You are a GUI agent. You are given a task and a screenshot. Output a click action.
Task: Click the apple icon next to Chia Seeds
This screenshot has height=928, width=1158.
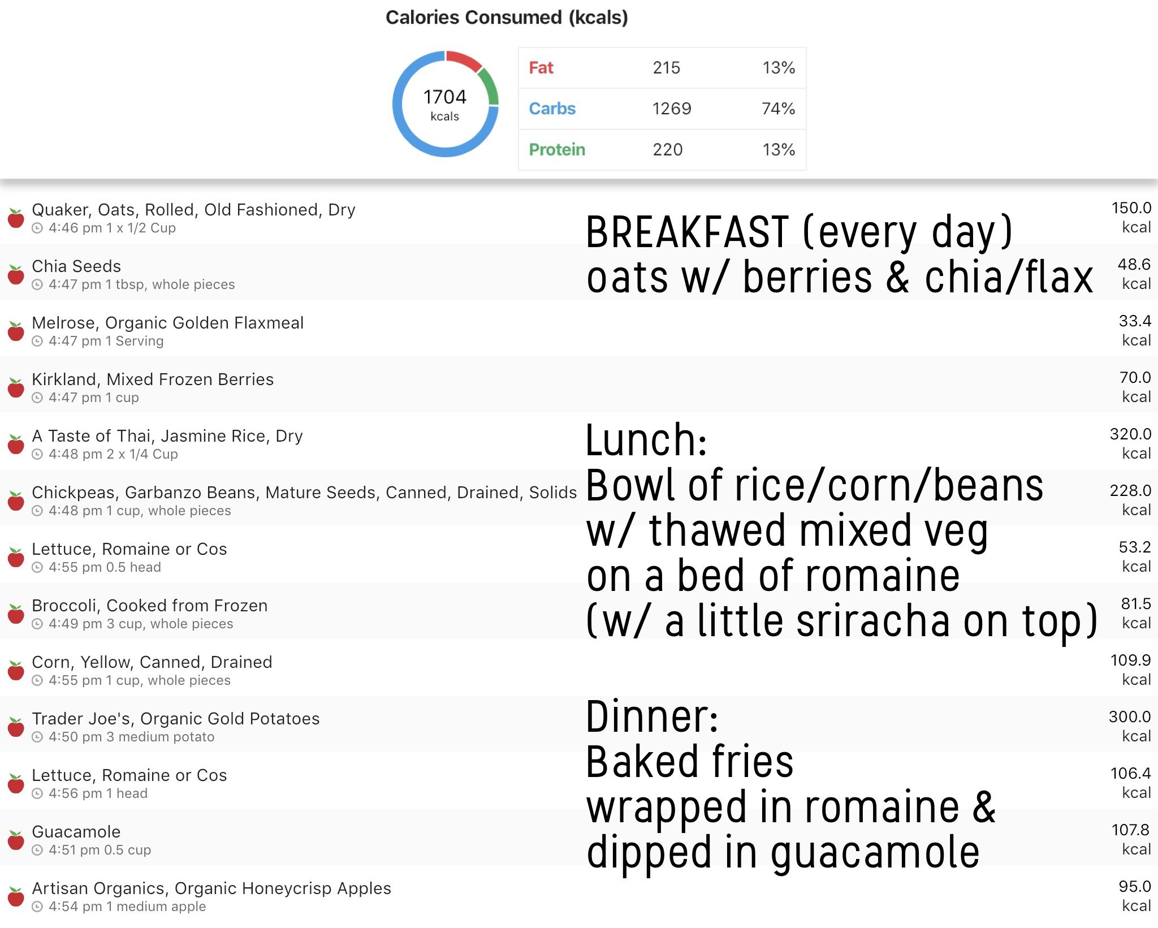[x=15, y=274]
